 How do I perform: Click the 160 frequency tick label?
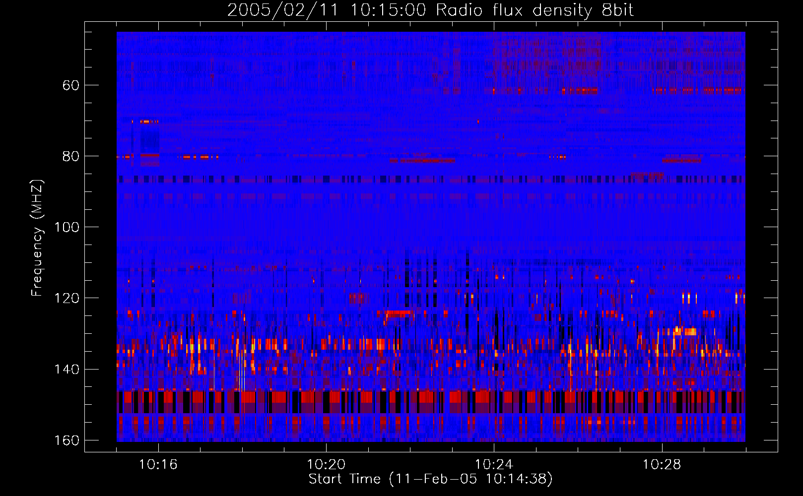66,440
